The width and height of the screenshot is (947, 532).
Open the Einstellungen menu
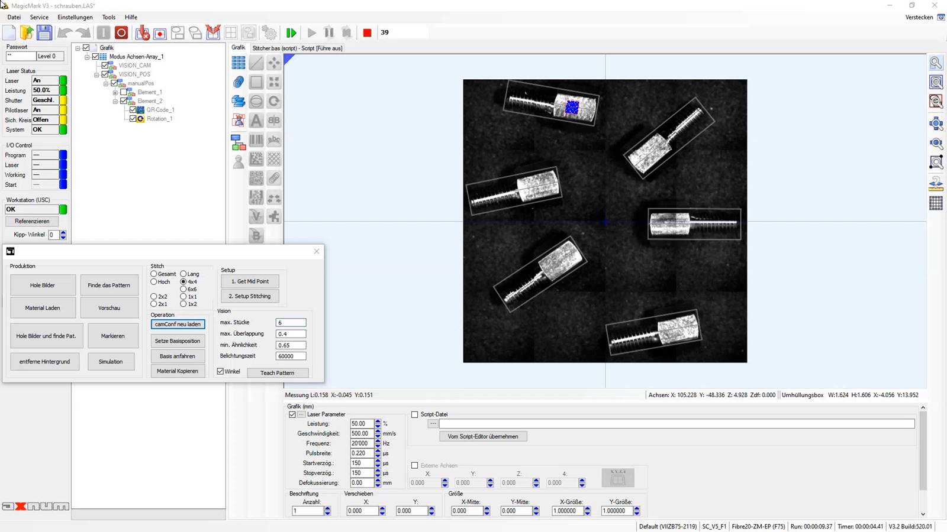75,17
